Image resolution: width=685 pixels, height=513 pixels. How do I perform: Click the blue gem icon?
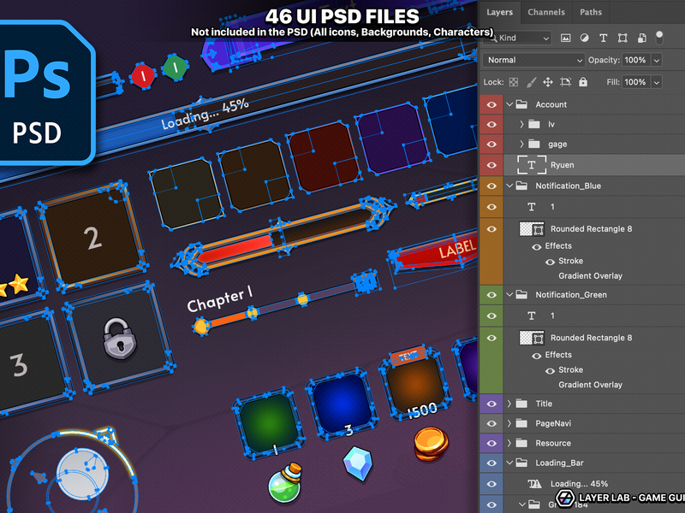pyautogui.click(x=358, y=463)
